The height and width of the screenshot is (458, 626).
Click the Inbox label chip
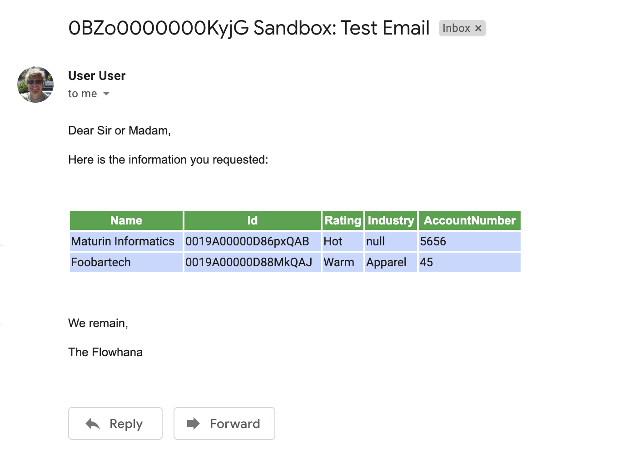457,28
